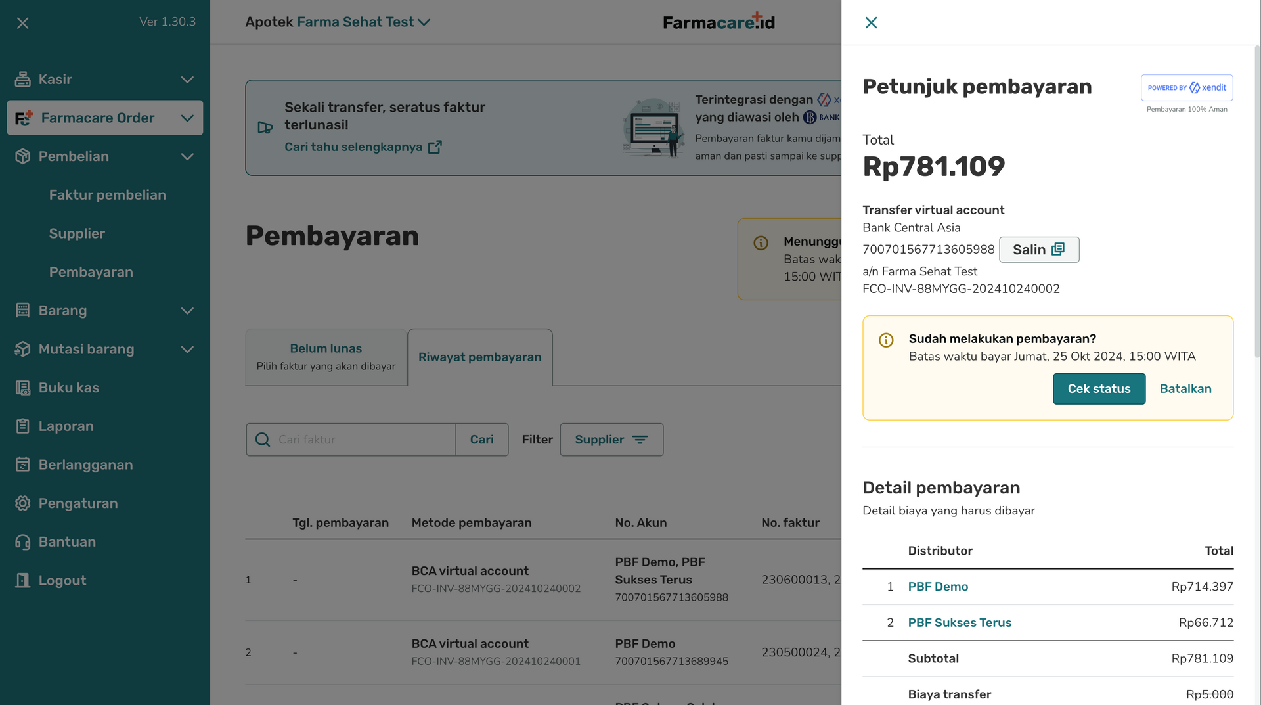This screenshot has width=1261, height=705.
Task: Switch to the Belum lunas tab
Action: point(326,357)
